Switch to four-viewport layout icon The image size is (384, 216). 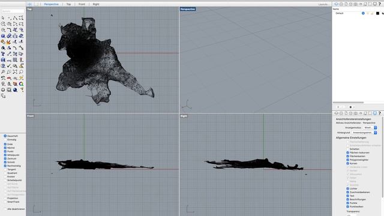click(29, 4)
